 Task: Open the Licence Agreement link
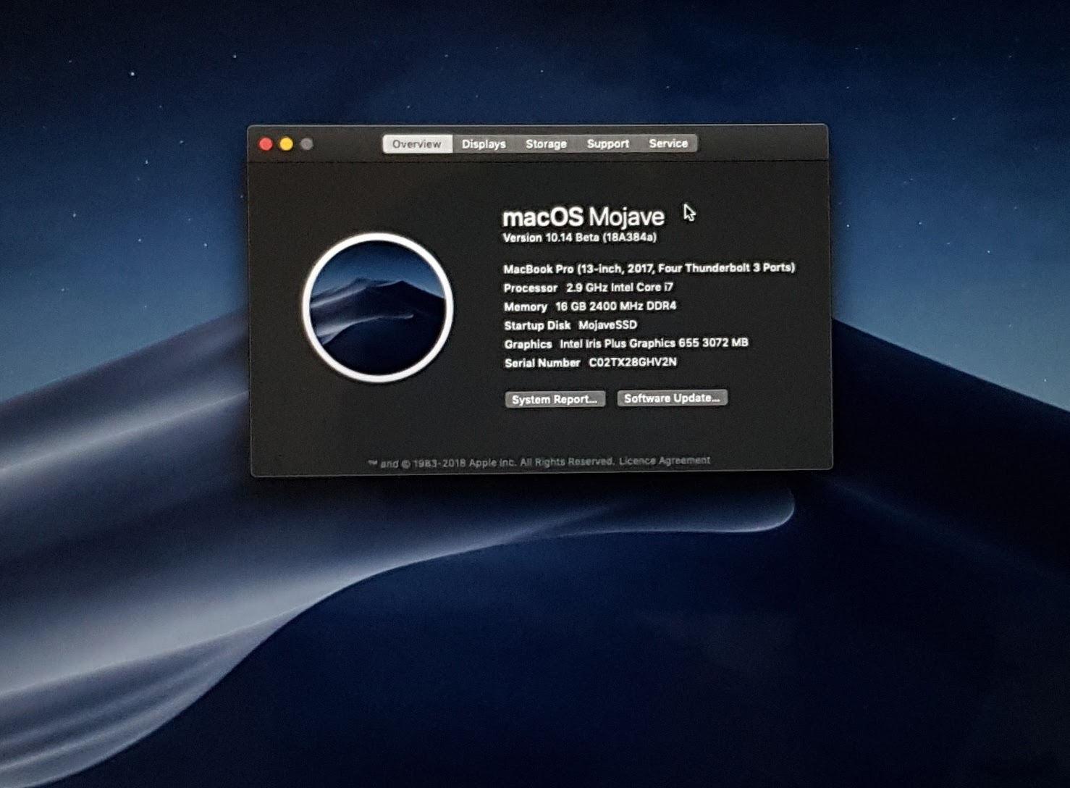click(x=665, y=461)
